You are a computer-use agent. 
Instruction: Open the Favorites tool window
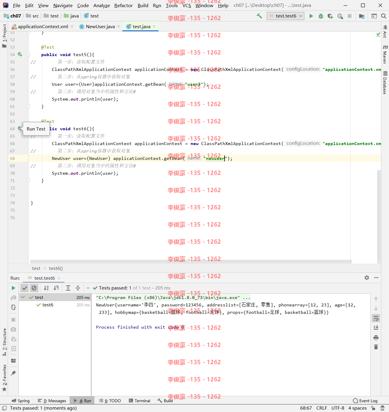tap(4, 378)
